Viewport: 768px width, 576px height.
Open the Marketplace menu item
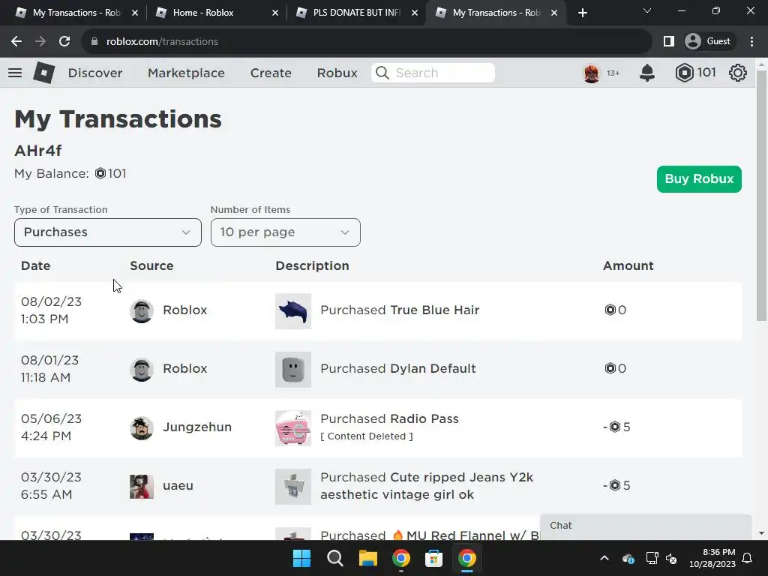click(x=186, y=73)
